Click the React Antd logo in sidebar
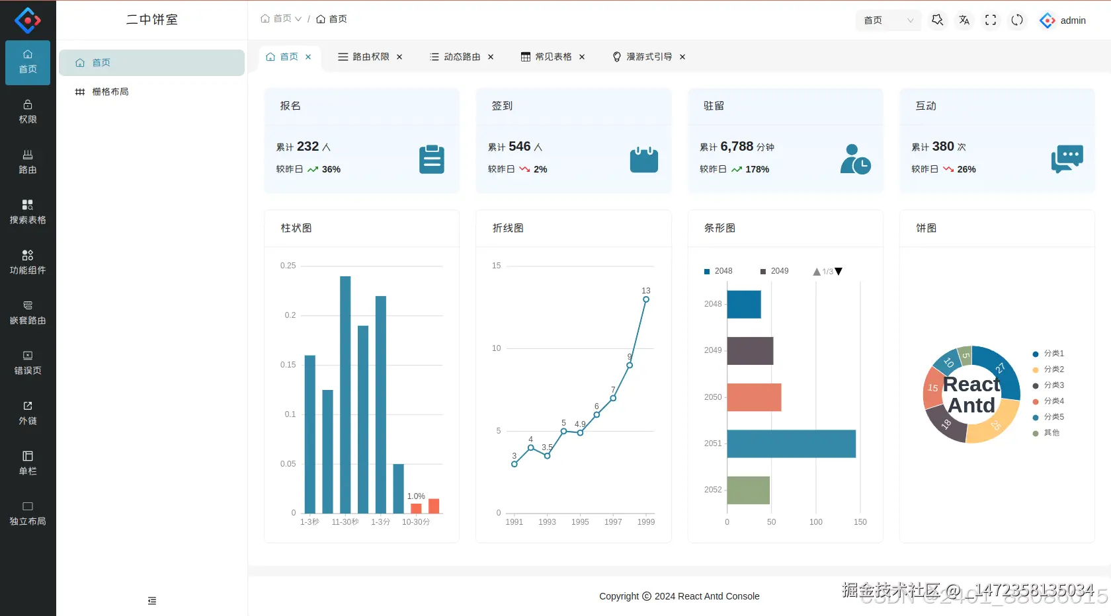 [x=28, y=20]
